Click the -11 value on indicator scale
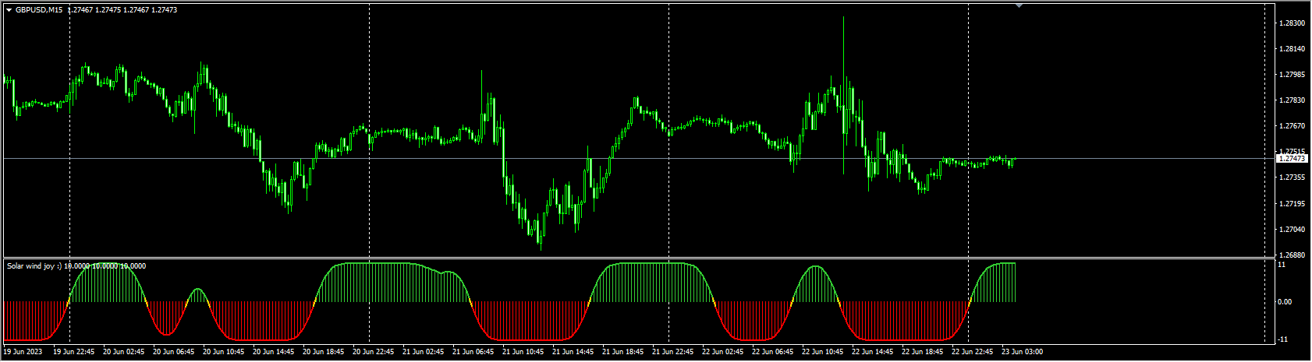Image resolution: width=1312 pixels, height=362 pixels. click(1282, 340)
